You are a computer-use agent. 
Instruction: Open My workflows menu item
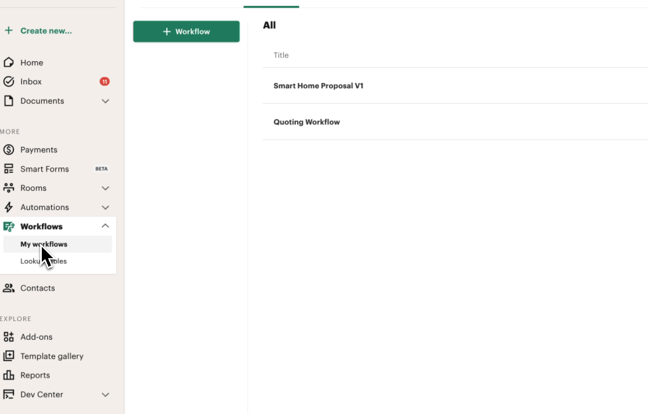click(x=43, y=244)
